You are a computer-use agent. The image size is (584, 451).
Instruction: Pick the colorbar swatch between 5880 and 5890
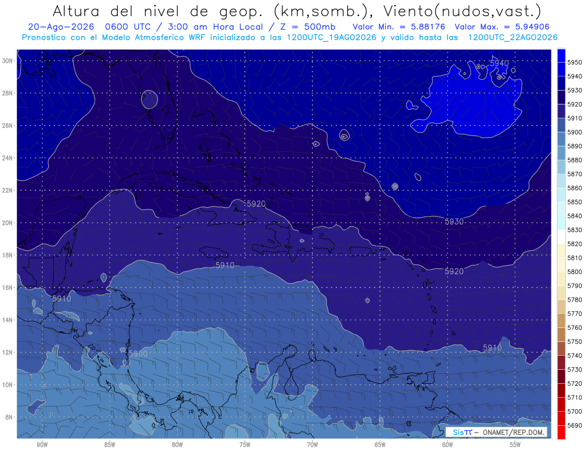[561, 153]
